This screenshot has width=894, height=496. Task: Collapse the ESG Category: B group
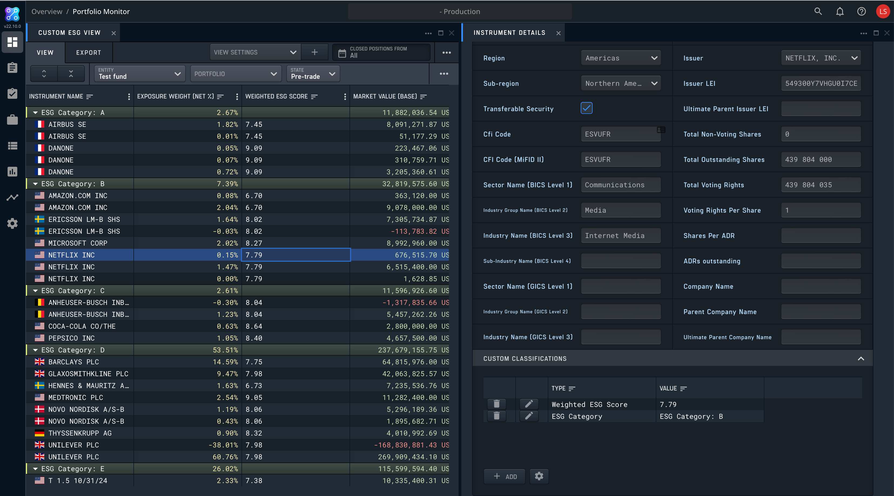point(35,184)
